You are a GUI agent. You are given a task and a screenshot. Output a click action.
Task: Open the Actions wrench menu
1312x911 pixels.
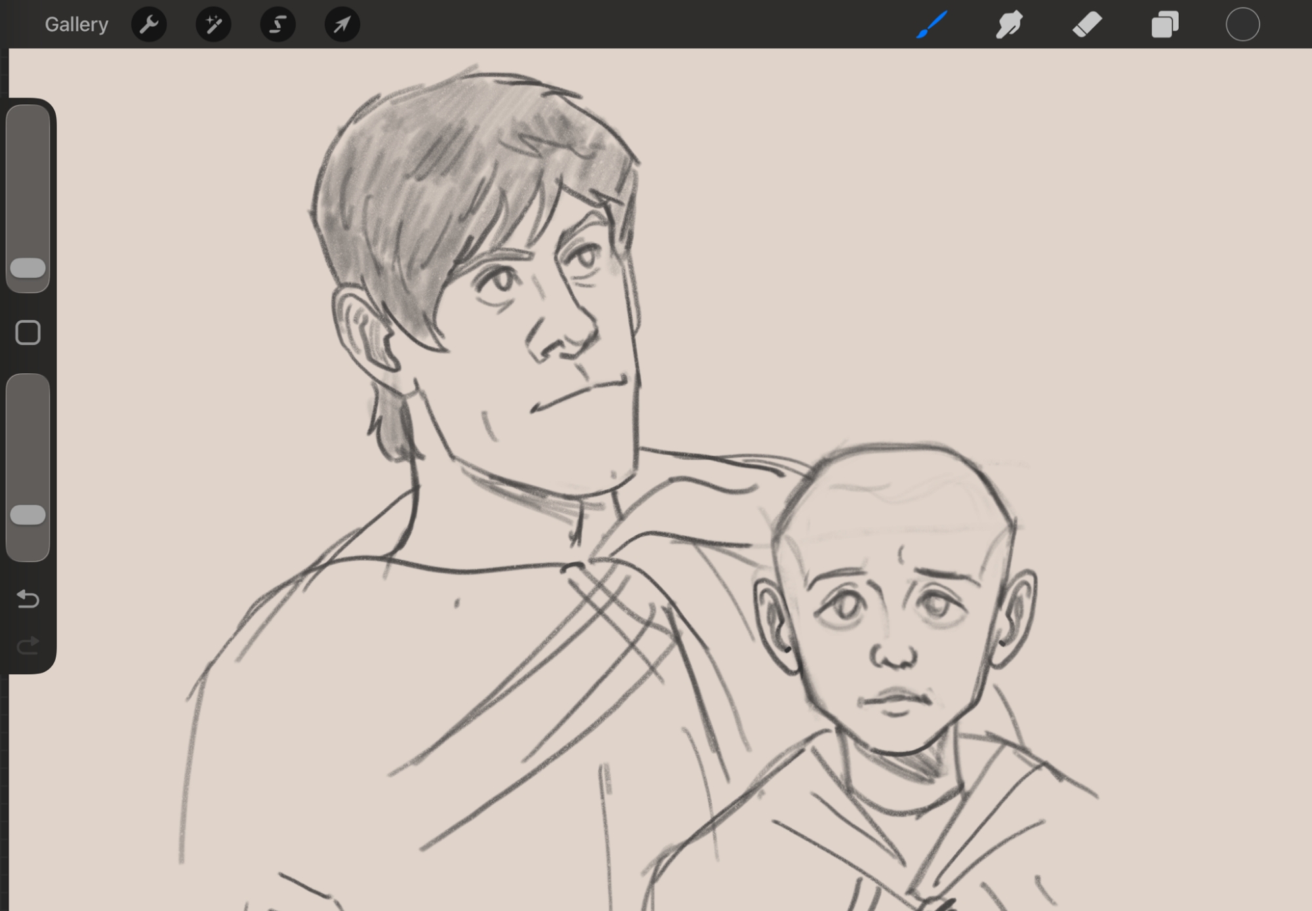point(149,25)
